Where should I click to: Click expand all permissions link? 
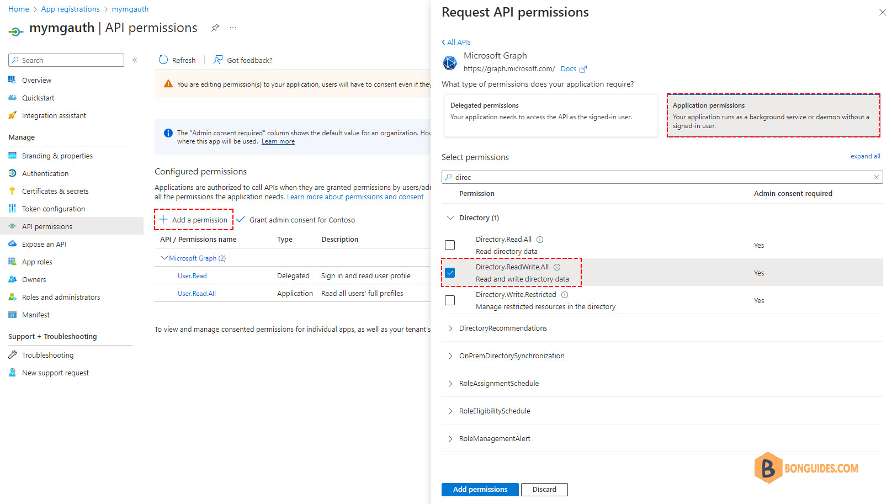(x=865, y=156)
